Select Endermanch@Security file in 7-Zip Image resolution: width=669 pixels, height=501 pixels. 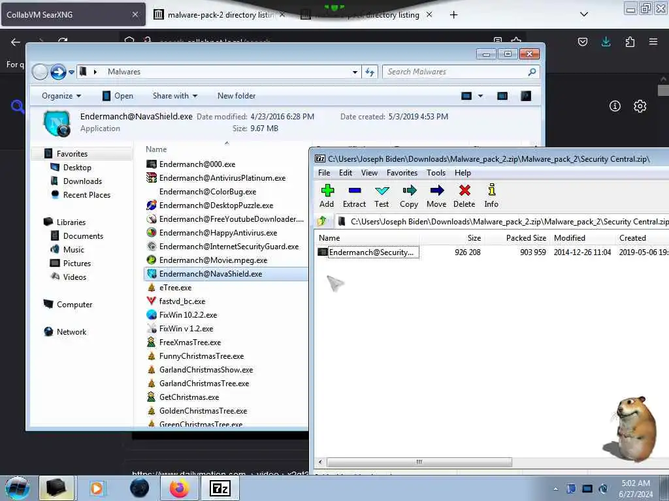pyautogui.click(x=368, y=252)
